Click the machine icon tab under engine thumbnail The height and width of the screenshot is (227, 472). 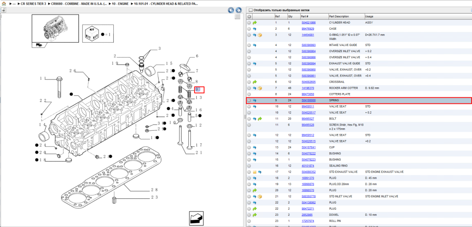click(x=39, y=45)
